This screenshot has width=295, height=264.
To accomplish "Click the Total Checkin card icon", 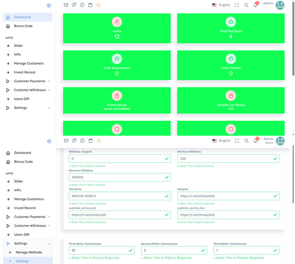I will [231, 59].
